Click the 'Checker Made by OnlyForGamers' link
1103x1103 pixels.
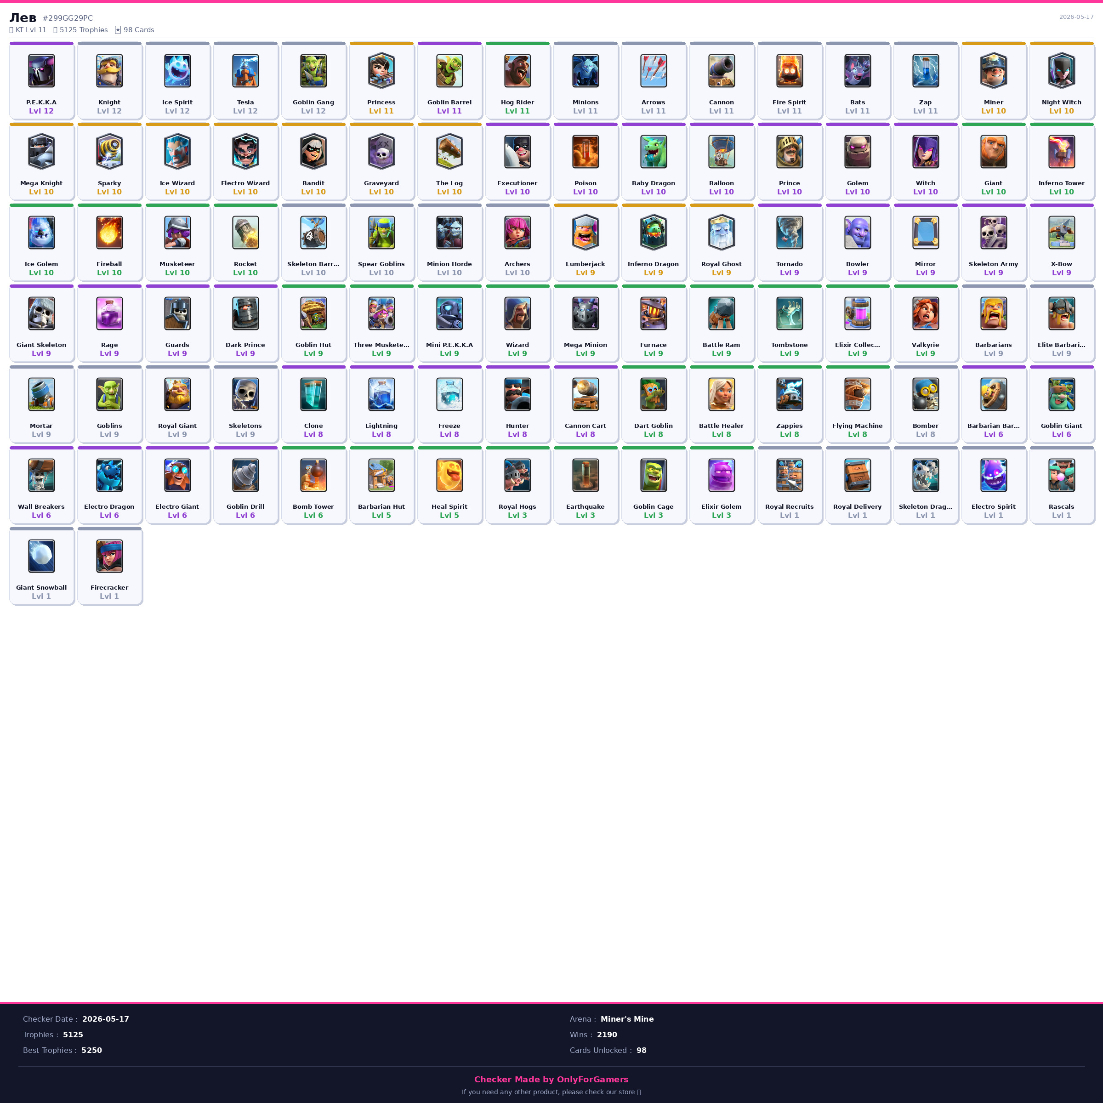click(x=551, y=1079)
